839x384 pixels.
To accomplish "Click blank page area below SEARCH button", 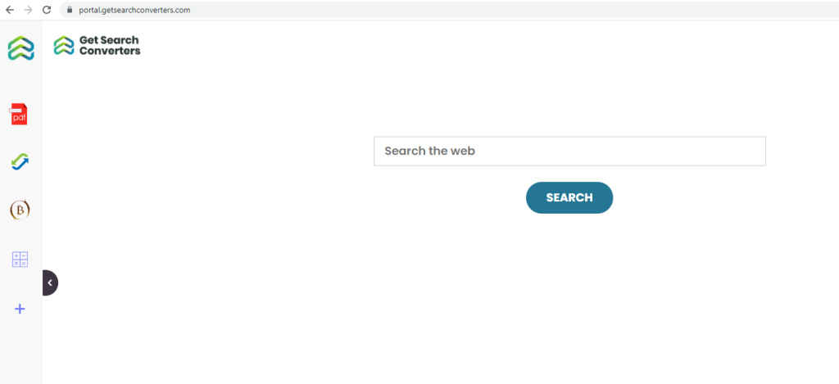I will point(569,294).
